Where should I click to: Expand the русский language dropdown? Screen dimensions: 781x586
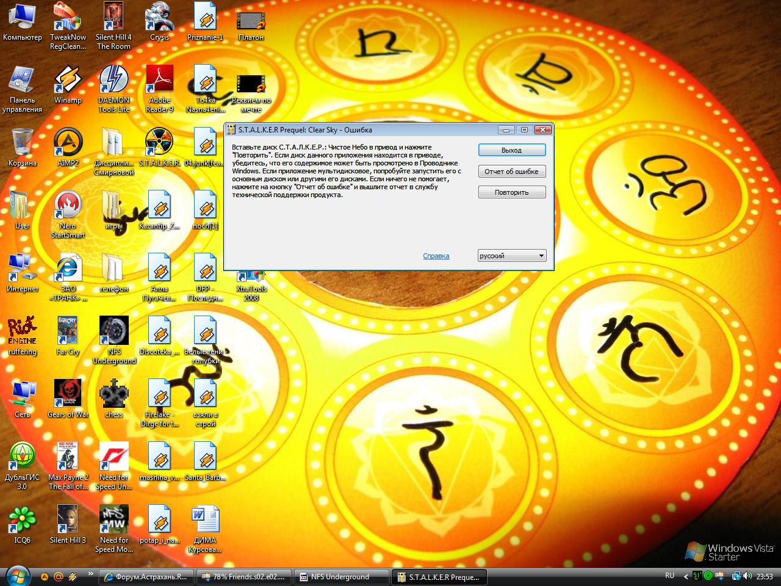pos(512,256)
